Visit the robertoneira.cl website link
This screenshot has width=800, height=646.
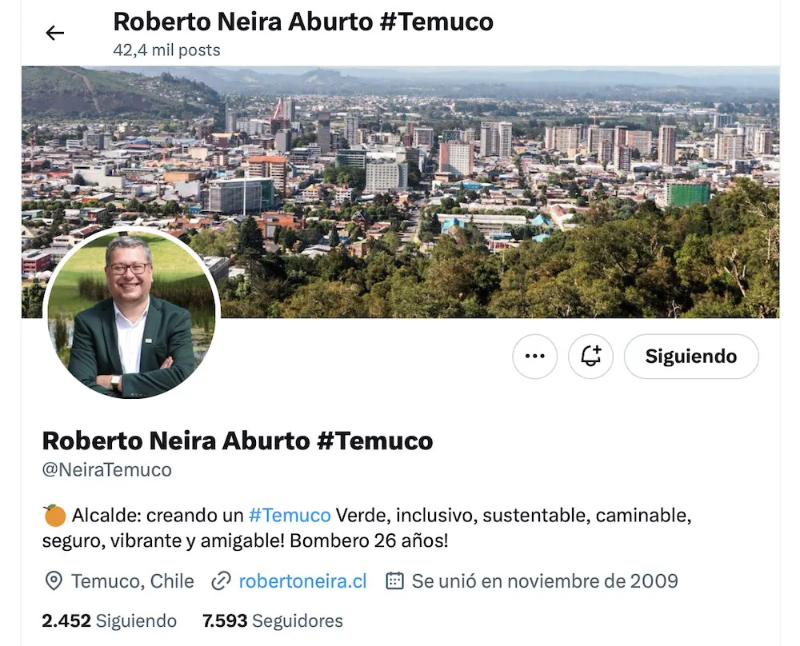(302, 580)
